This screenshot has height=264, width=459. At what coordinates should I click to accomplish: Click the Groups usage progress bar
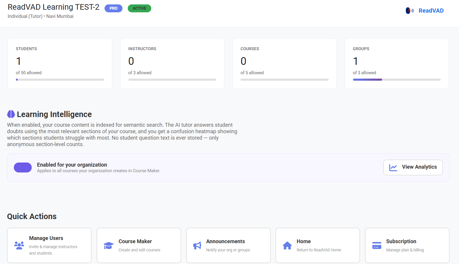(x=397, y=79)
